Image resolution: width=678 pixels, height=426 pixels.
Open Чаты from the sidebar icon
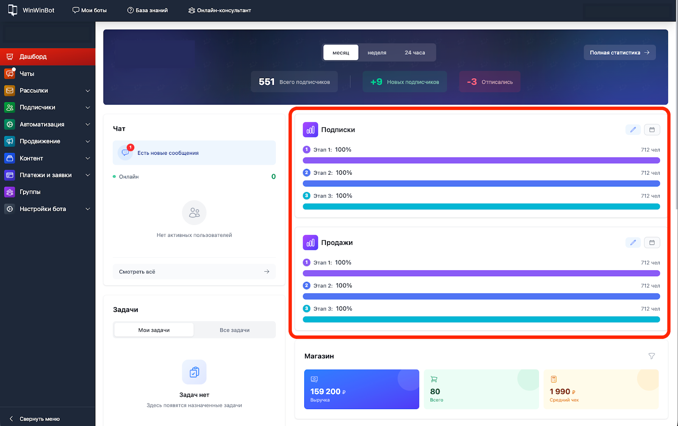click(10, 74)
